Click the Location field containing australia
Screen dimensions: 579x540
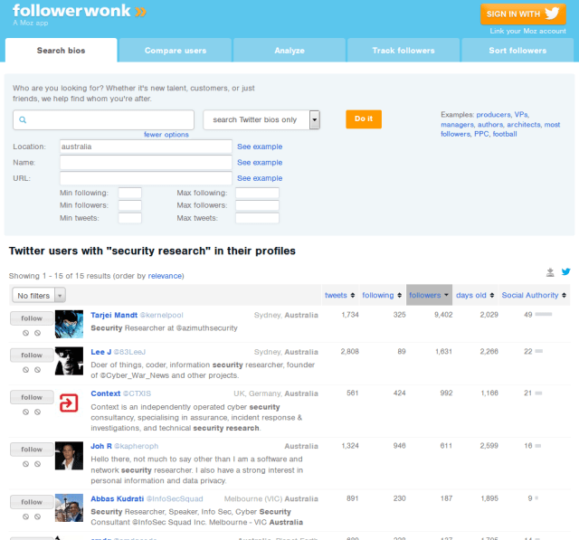[146, 147]
